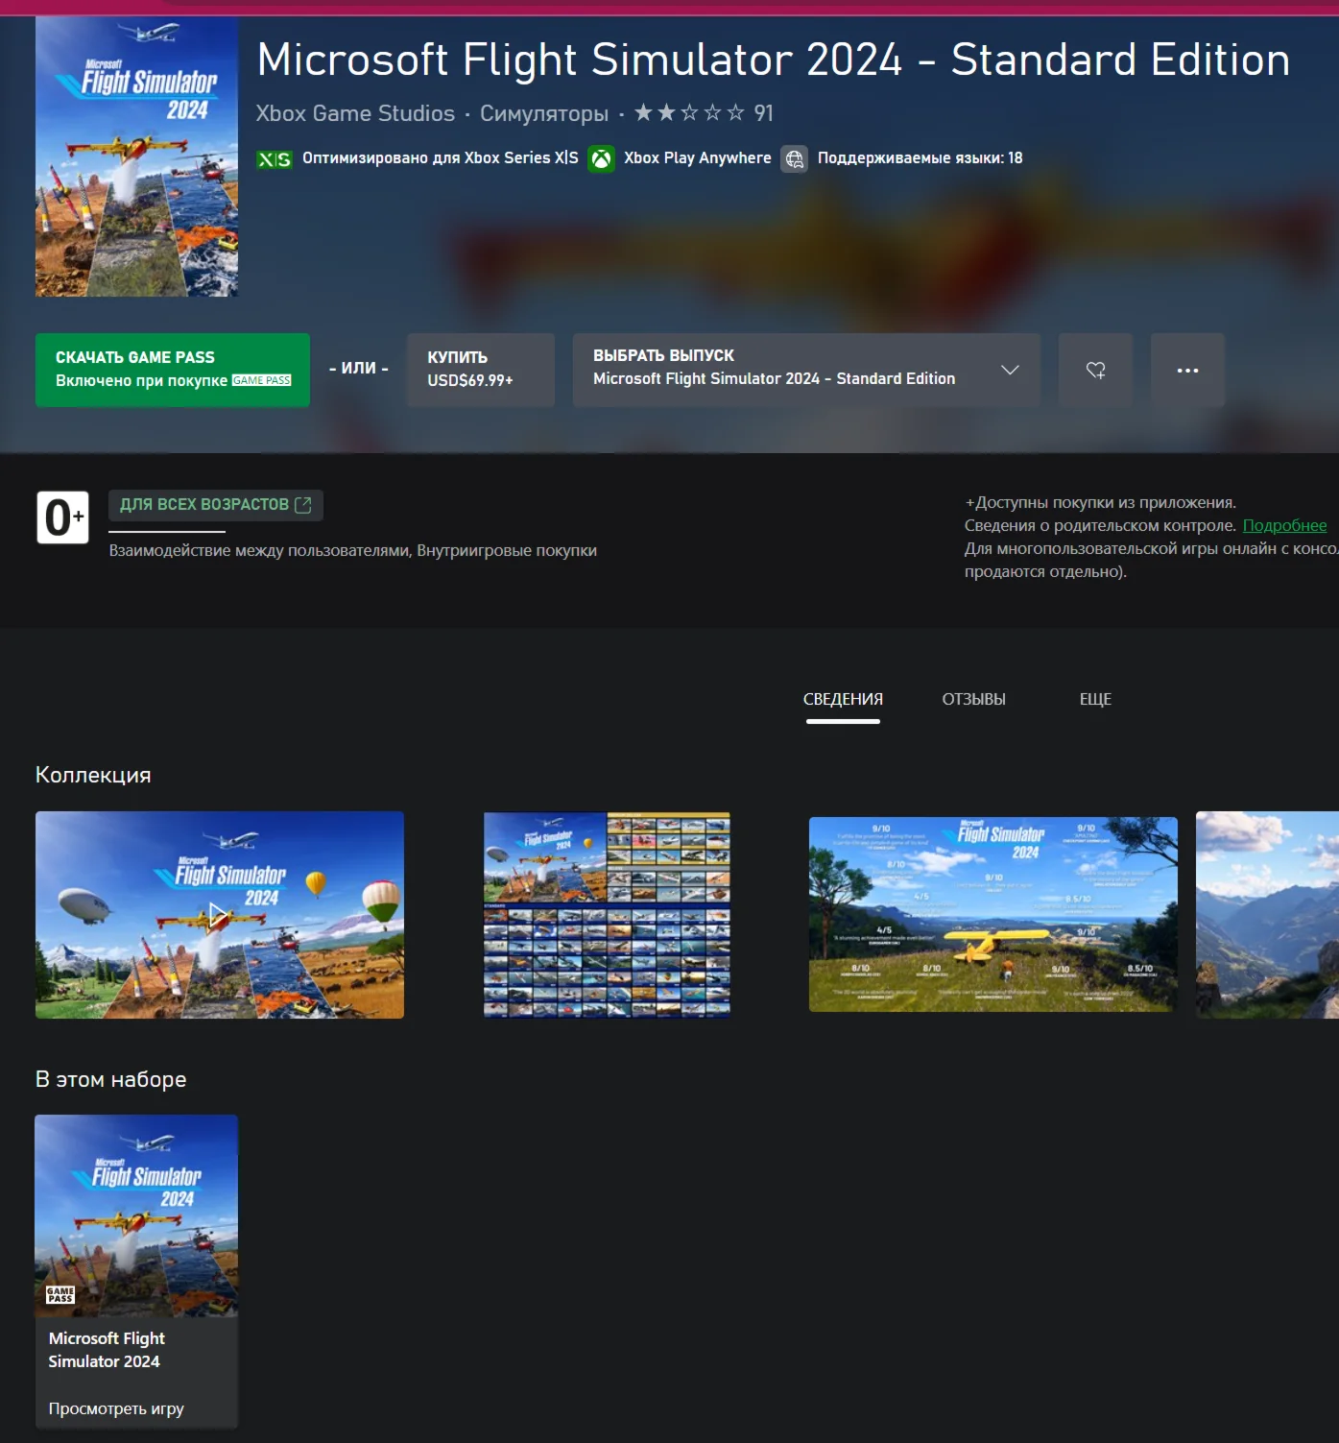The width and height of the screenshot is (1339, 1443).
Task: Click the star rating with 91 reviews
Action: tap(704, 113)
